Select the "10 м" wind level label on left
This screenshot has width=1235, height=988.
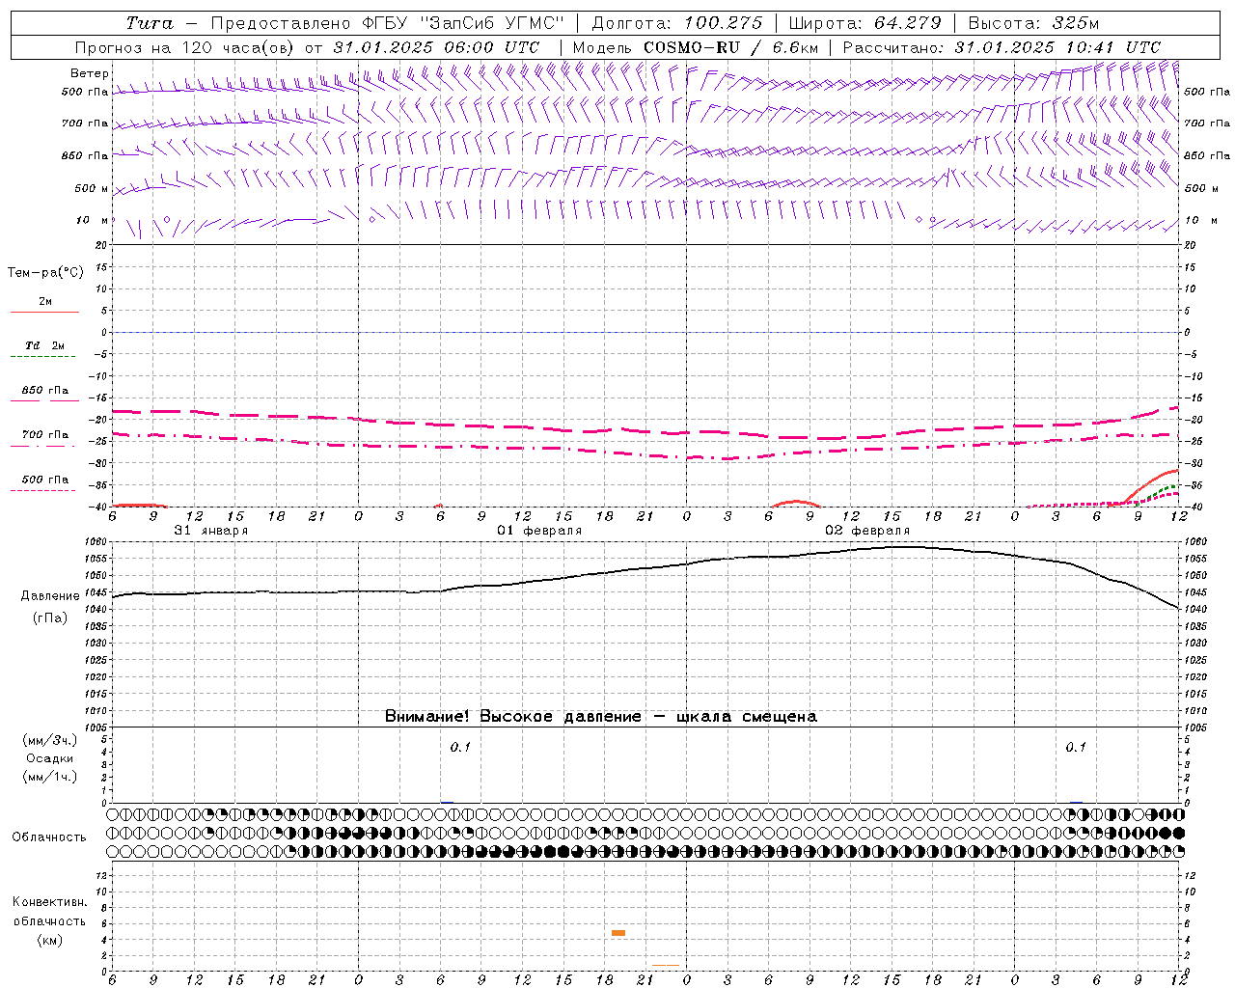pos(93,220)
